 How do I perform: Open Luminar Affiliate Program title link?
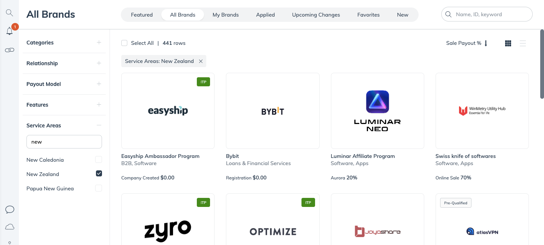pos(363,156)
